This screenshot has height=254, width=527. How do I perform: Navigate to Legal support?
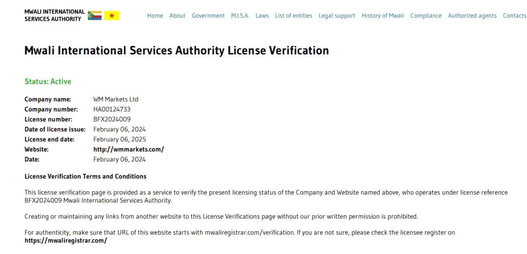click(337, 15)
